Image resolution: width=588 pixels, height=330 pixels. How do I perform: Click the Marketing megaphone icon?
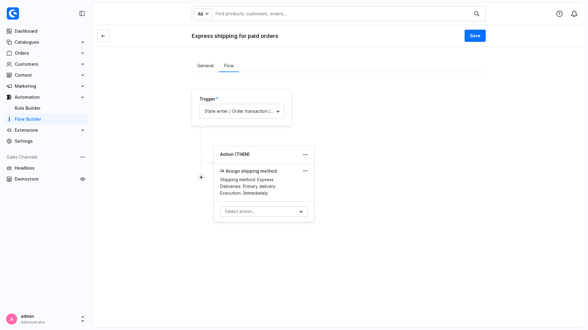(x=9, y=86)
